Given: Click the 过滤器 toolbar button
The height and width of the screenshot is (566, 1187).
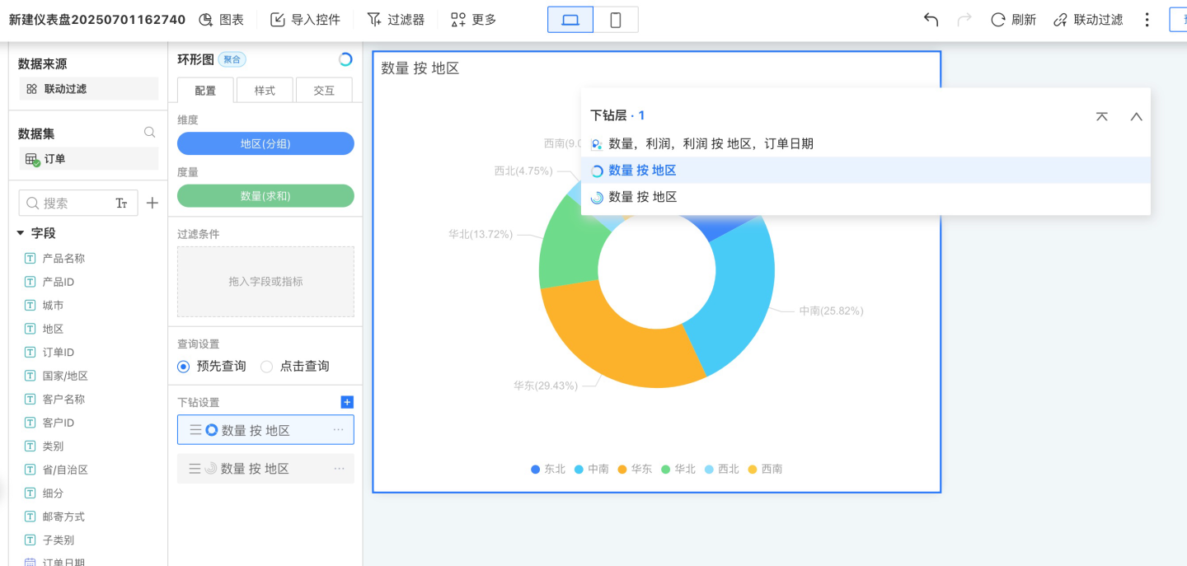Looking at the screenshot, I should tap(396, 20).
